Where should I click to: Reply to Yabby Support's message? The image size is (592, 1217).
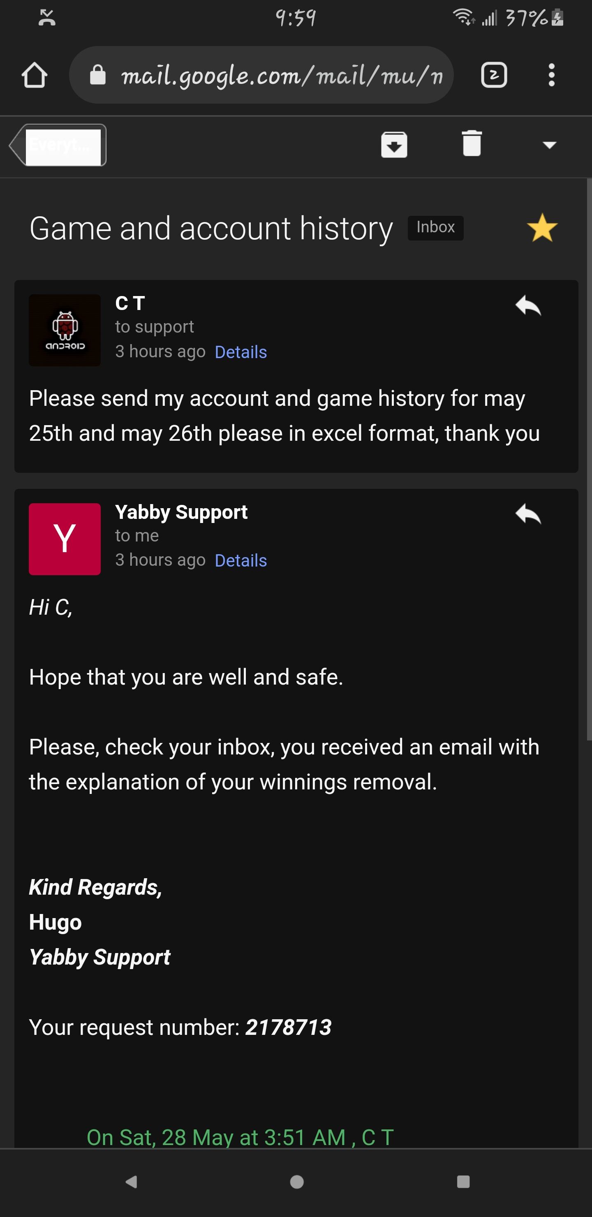click(x=528, y=514)
